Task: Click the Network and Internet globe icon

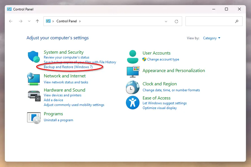Action: point(34,79)
